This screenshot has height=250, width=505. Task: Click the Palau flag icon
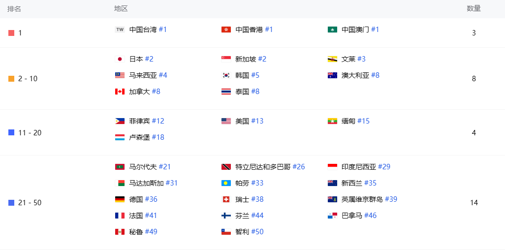tap(226, 183)
